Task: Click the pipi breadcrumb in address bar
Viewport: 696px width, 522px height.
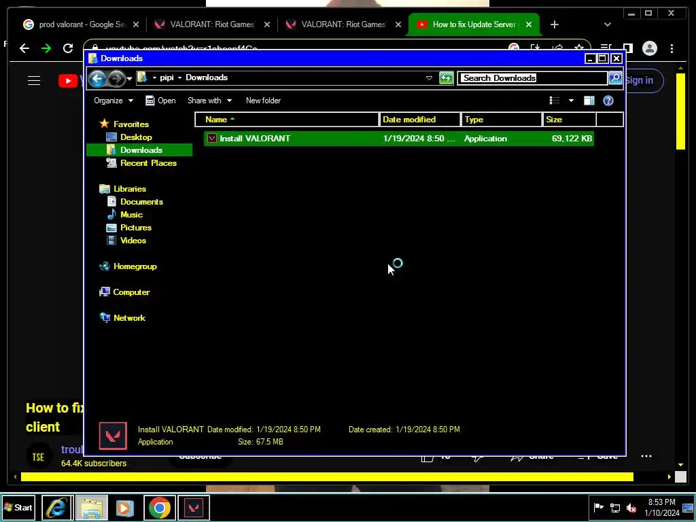Action: pos(167,77)
